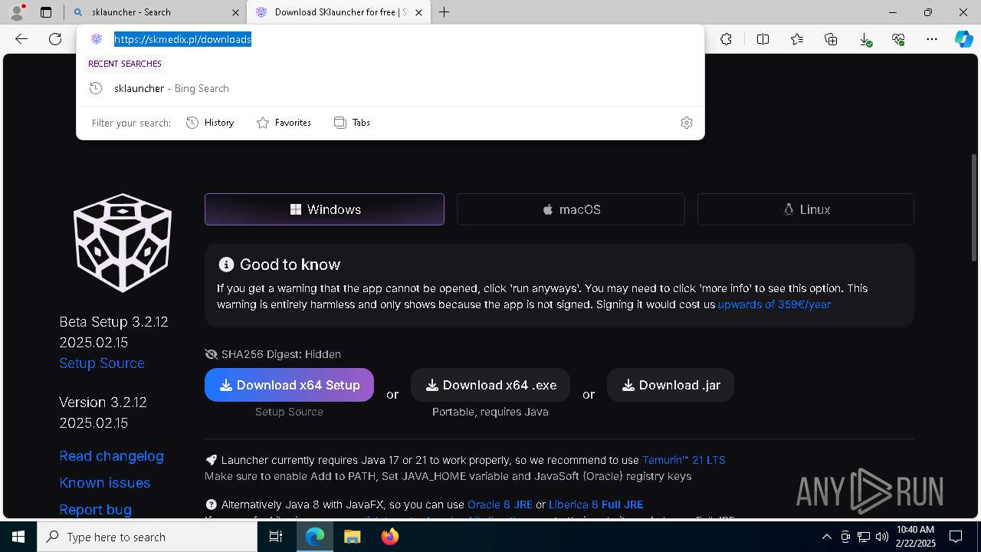Click the SKlauncher cube logo
This screenshot has height=552, width=981.
click(123, 242)
